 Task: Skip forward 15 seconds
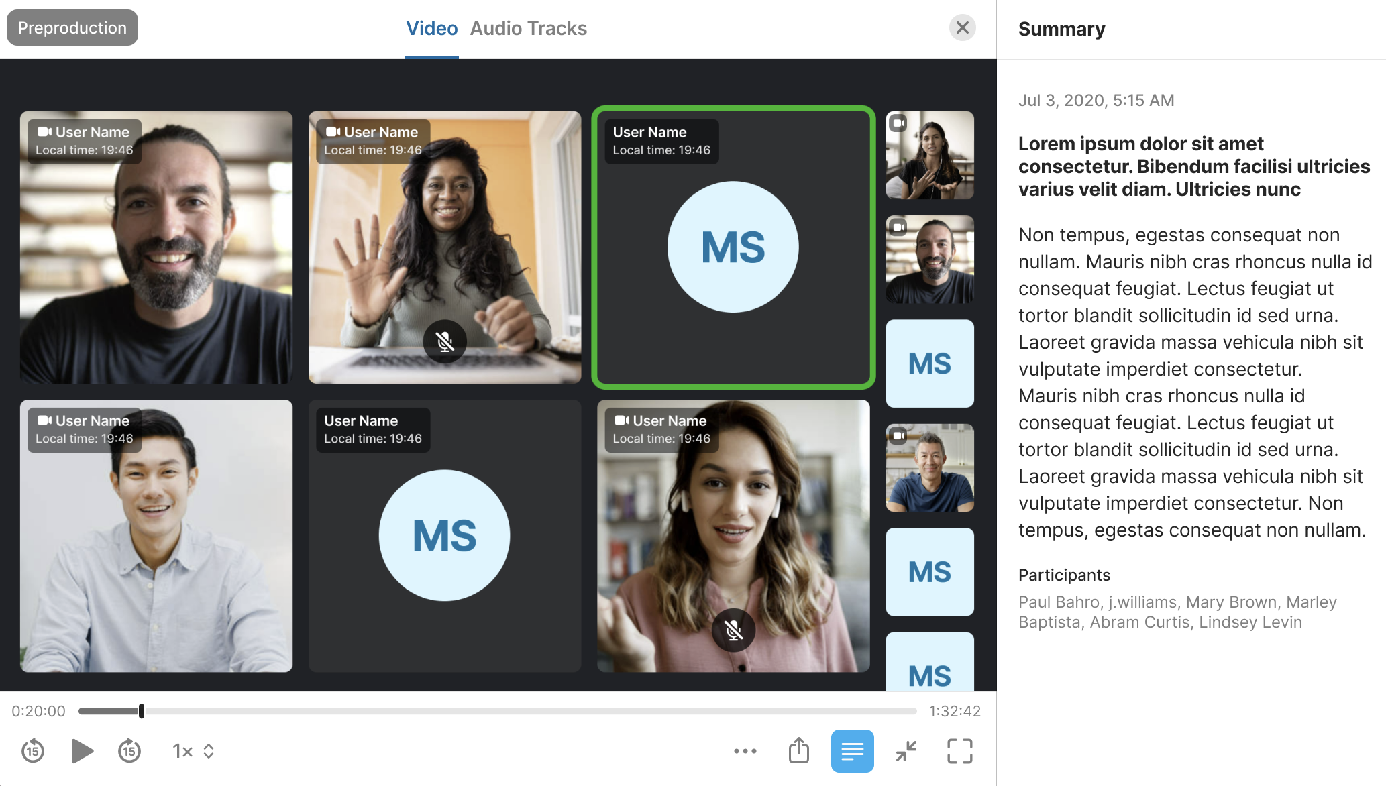click(129, 751)
